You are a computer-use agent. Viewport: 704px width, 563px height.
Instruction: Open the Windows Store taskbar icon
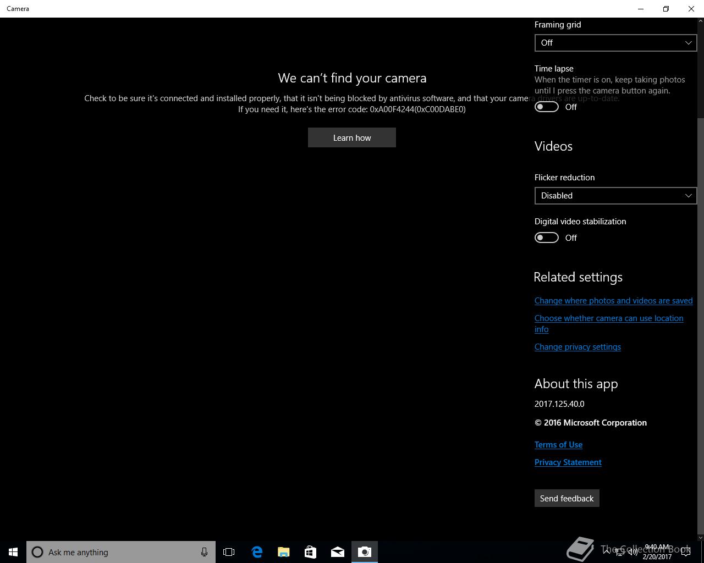click(311, 552)
